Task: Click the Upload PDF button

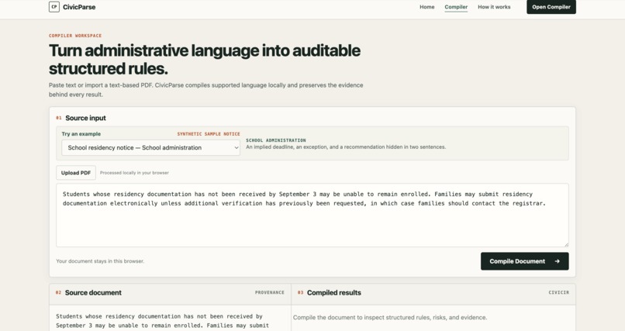Action: [76, 173]
